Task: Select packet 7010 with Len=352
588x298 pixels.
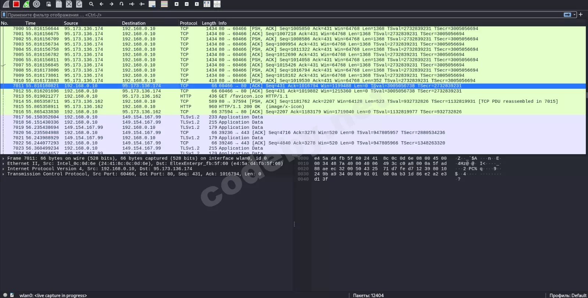Action: (293, 81)
